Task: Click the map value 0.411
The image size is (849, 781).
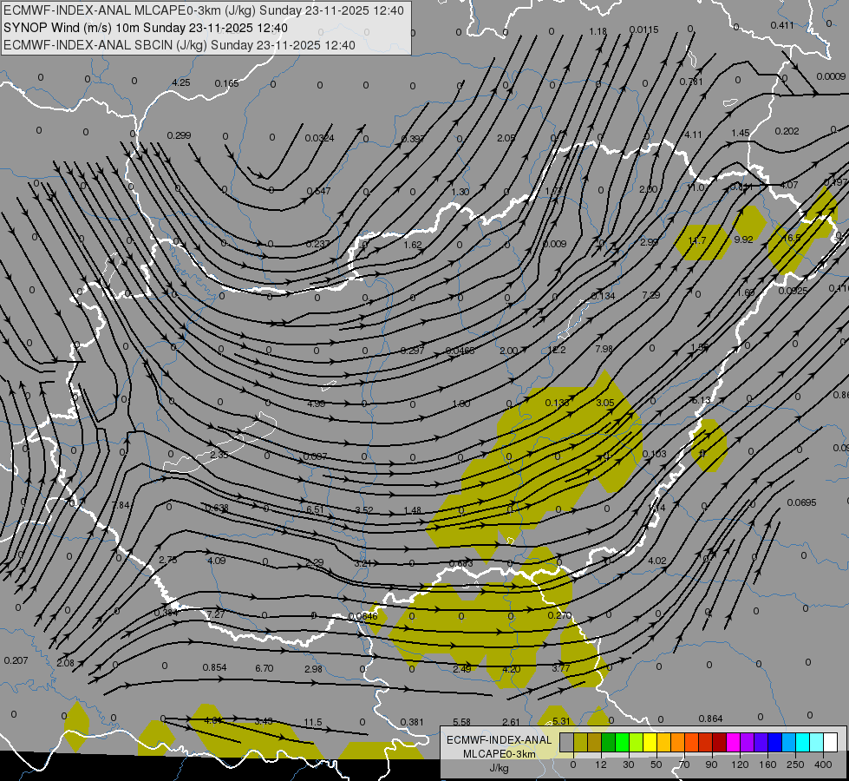Action: coord(782,25)
